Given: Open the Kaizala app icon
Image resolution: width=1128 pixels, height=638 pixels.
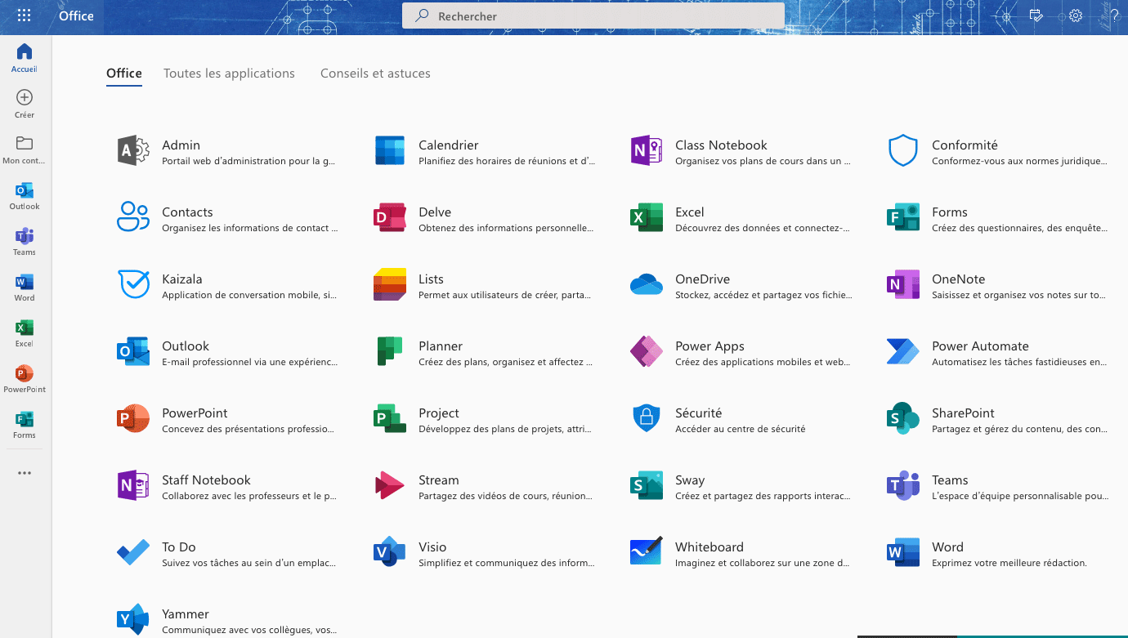Looking at the screenshot, I should (133, 285).
